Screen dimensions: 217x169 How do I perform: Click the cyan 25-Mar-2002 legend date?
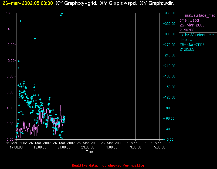(192, 45)
